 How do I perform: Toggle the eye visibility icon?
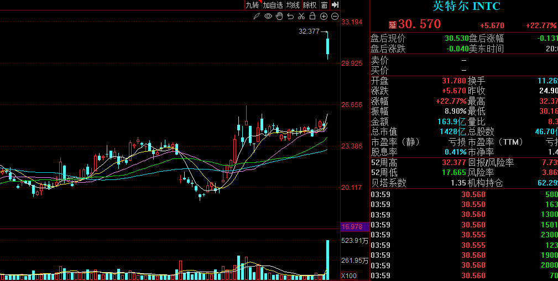(x=268, y=17)
